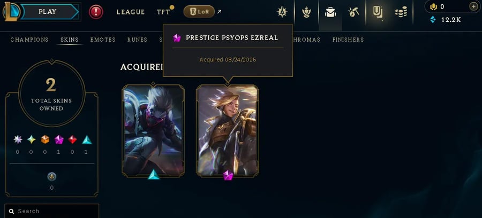Click the plus icon to buy RP
The width and height of the screenshot is (482, 218).
point(474,6)
